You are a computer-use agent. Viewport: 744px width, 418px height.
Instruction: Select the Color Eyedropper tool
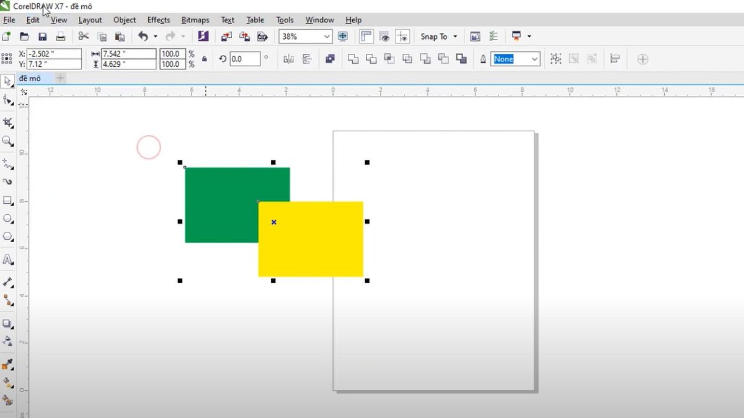(x=8, y=364)
